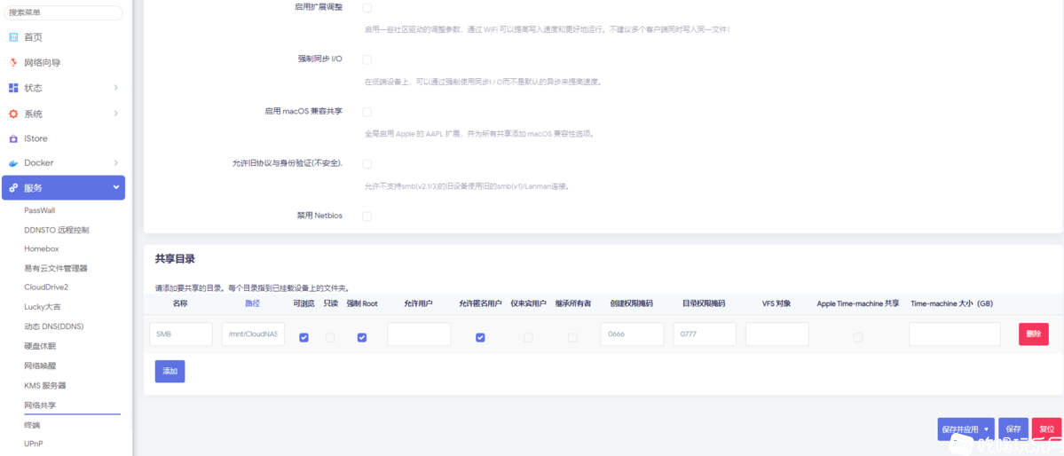This screenshot has height=456, width=1064.
Task: Click the 目录权限掩码 field 0777
Action: 705,334
